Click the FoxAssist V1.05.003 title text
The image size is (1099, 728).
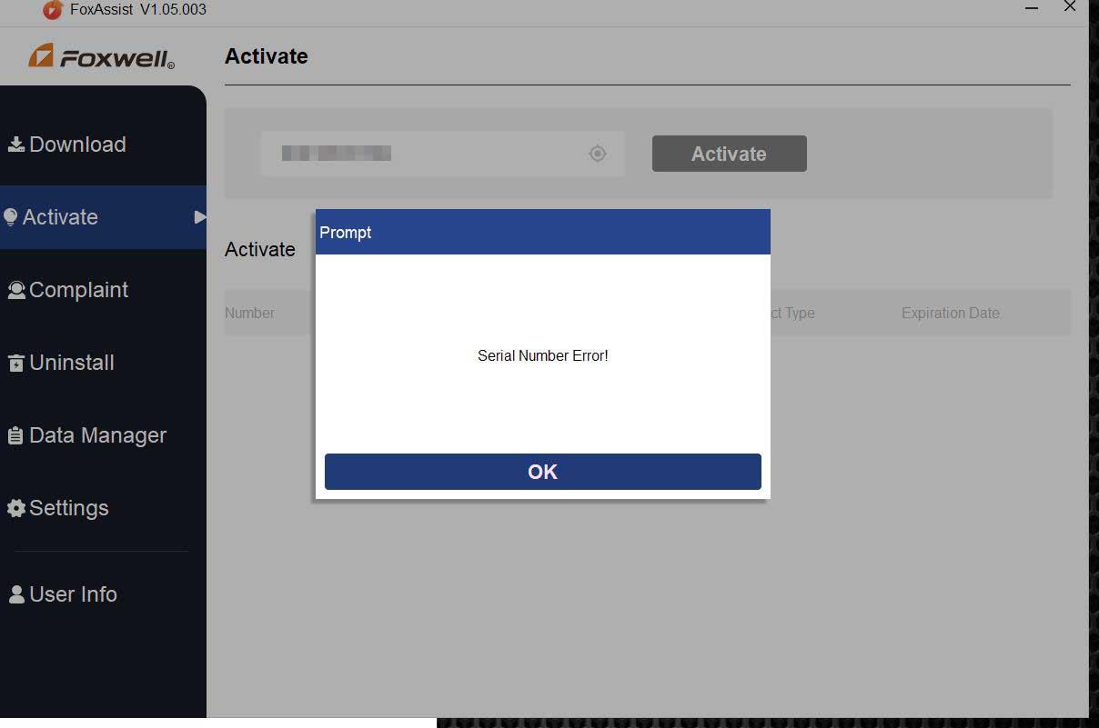(x=138, y=9)
